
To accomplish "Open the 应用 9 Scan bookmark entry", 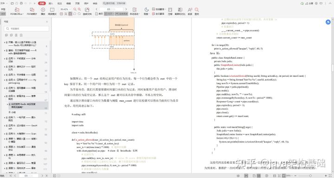I will [x=22, y=134].
